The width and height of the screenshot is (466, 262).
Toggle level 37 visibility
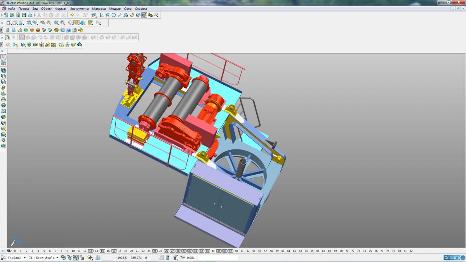pos(230,251)
